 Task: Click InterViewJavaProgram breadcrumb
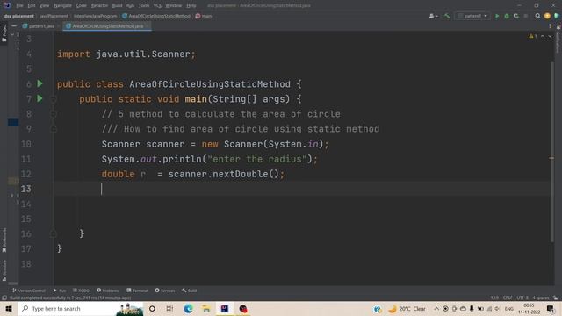click(x=95, y=16)
